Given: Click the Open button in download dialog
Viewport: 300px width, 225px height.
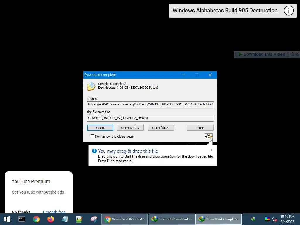Looking at the screenshot, I should pyautogui.click(x=100, y=128).
